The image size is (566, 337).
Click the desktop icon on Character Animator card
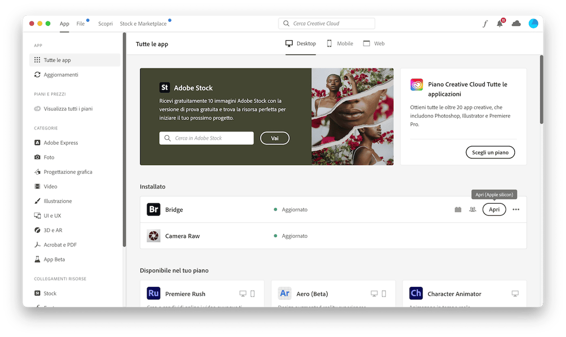click(x=515, y=294)
